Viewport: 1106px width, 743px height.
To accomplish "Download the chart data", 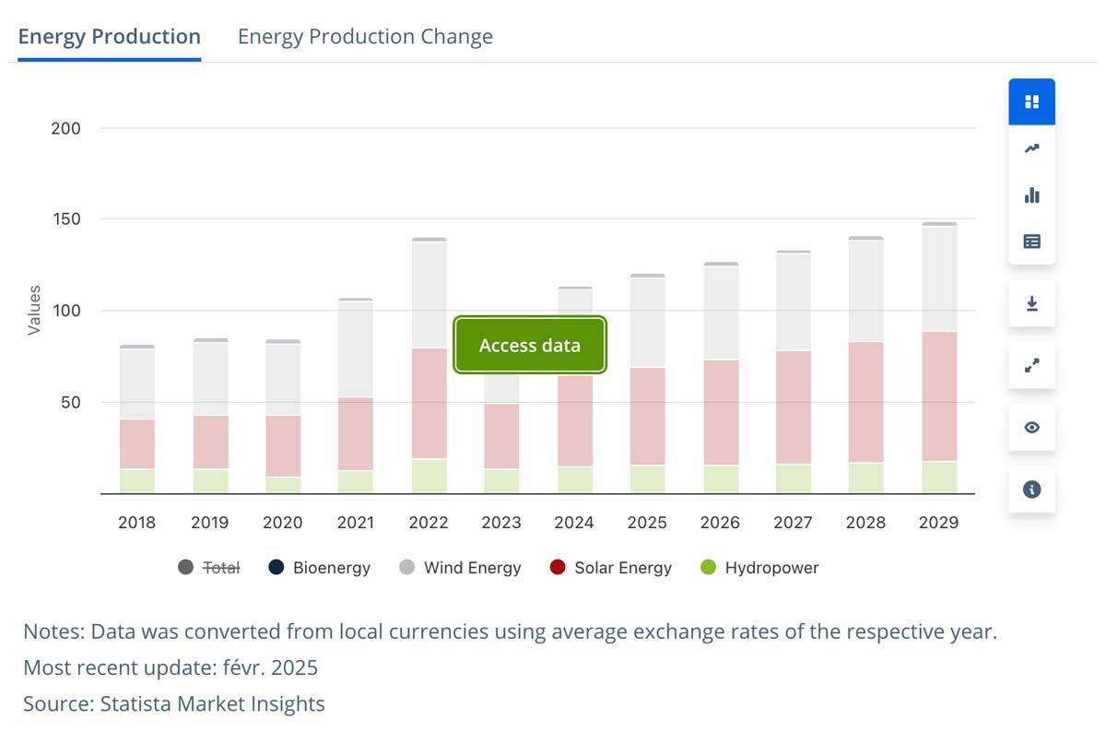I will coord(1030,303).
